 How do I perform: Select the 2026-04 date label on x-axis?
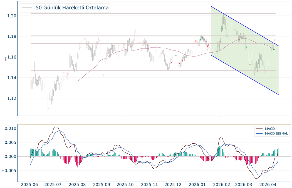(268, 184)
